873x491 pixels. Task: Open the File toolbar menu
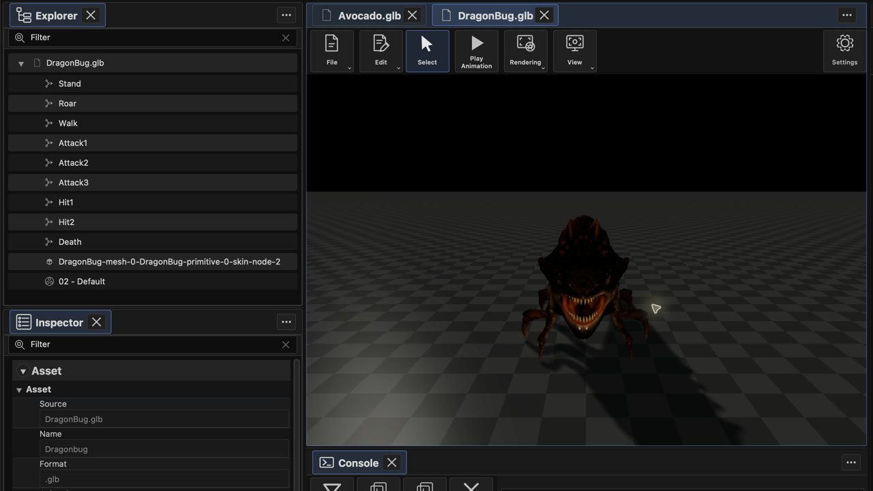pyautogui.click(x=332, y=51)
